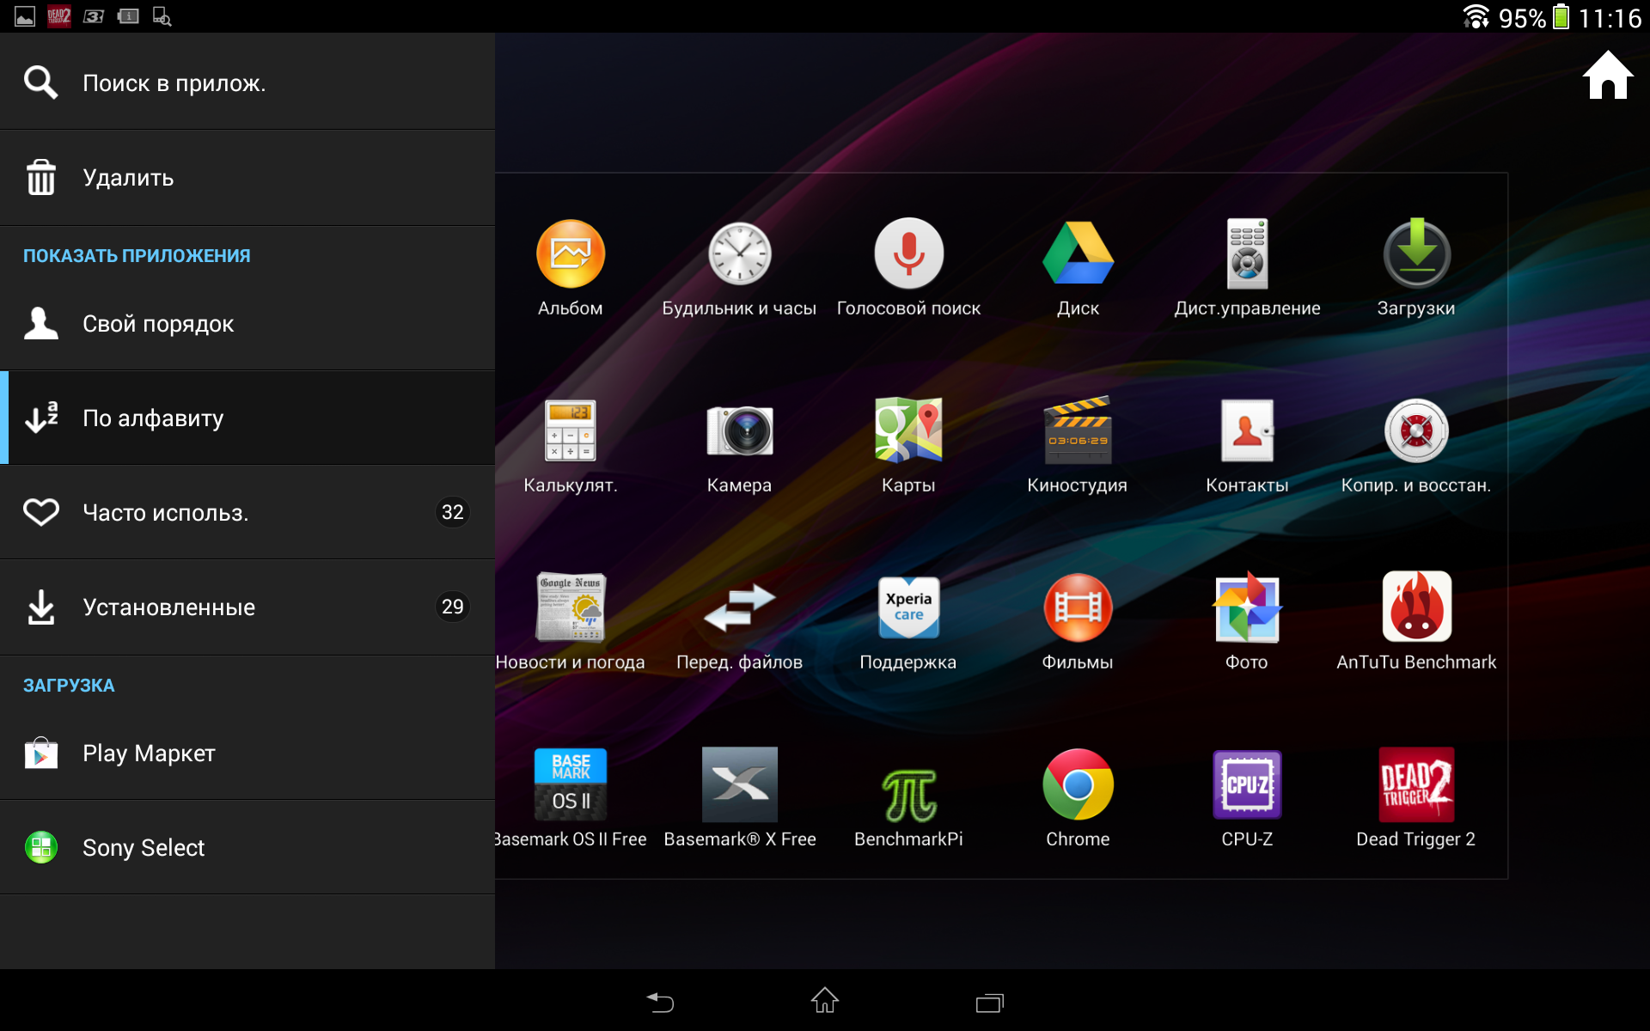1650x1031 pixels.
Task: Show Часто использ. apps list
Action: tap(247, 513)
